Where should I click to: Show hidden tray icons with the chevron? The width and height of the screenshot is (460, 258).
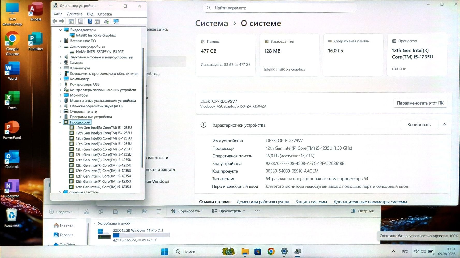click(x=393, y=252)
